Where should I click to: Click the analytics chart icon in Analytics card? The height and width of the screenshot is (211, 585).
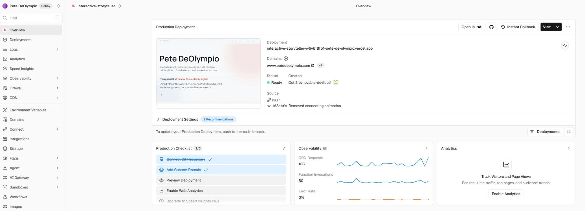pyautogui.click(x=506, y=164)
